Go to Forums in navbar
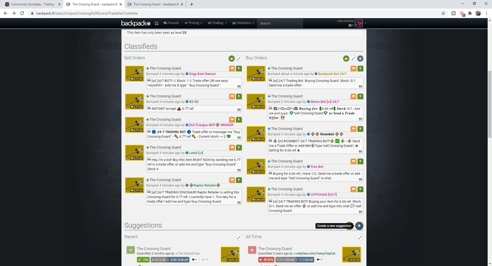492x266 pixels. 171,23
